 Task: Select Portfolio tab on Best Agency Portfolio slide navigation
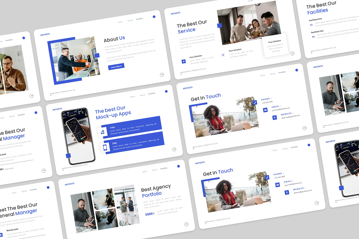click(x=164, y=168)
